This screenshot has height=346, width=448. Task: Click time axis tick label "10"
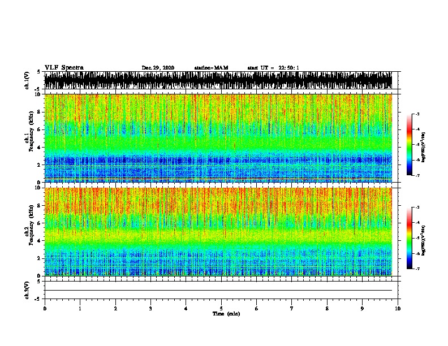[x=398, y=309]
